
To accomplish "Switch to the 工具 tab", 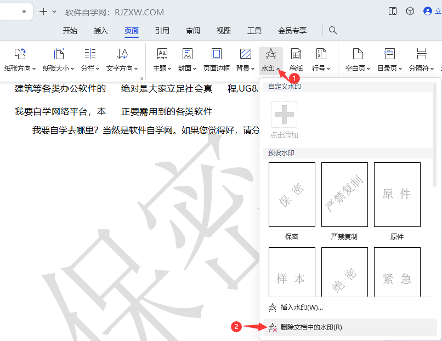I will [254, 31].
